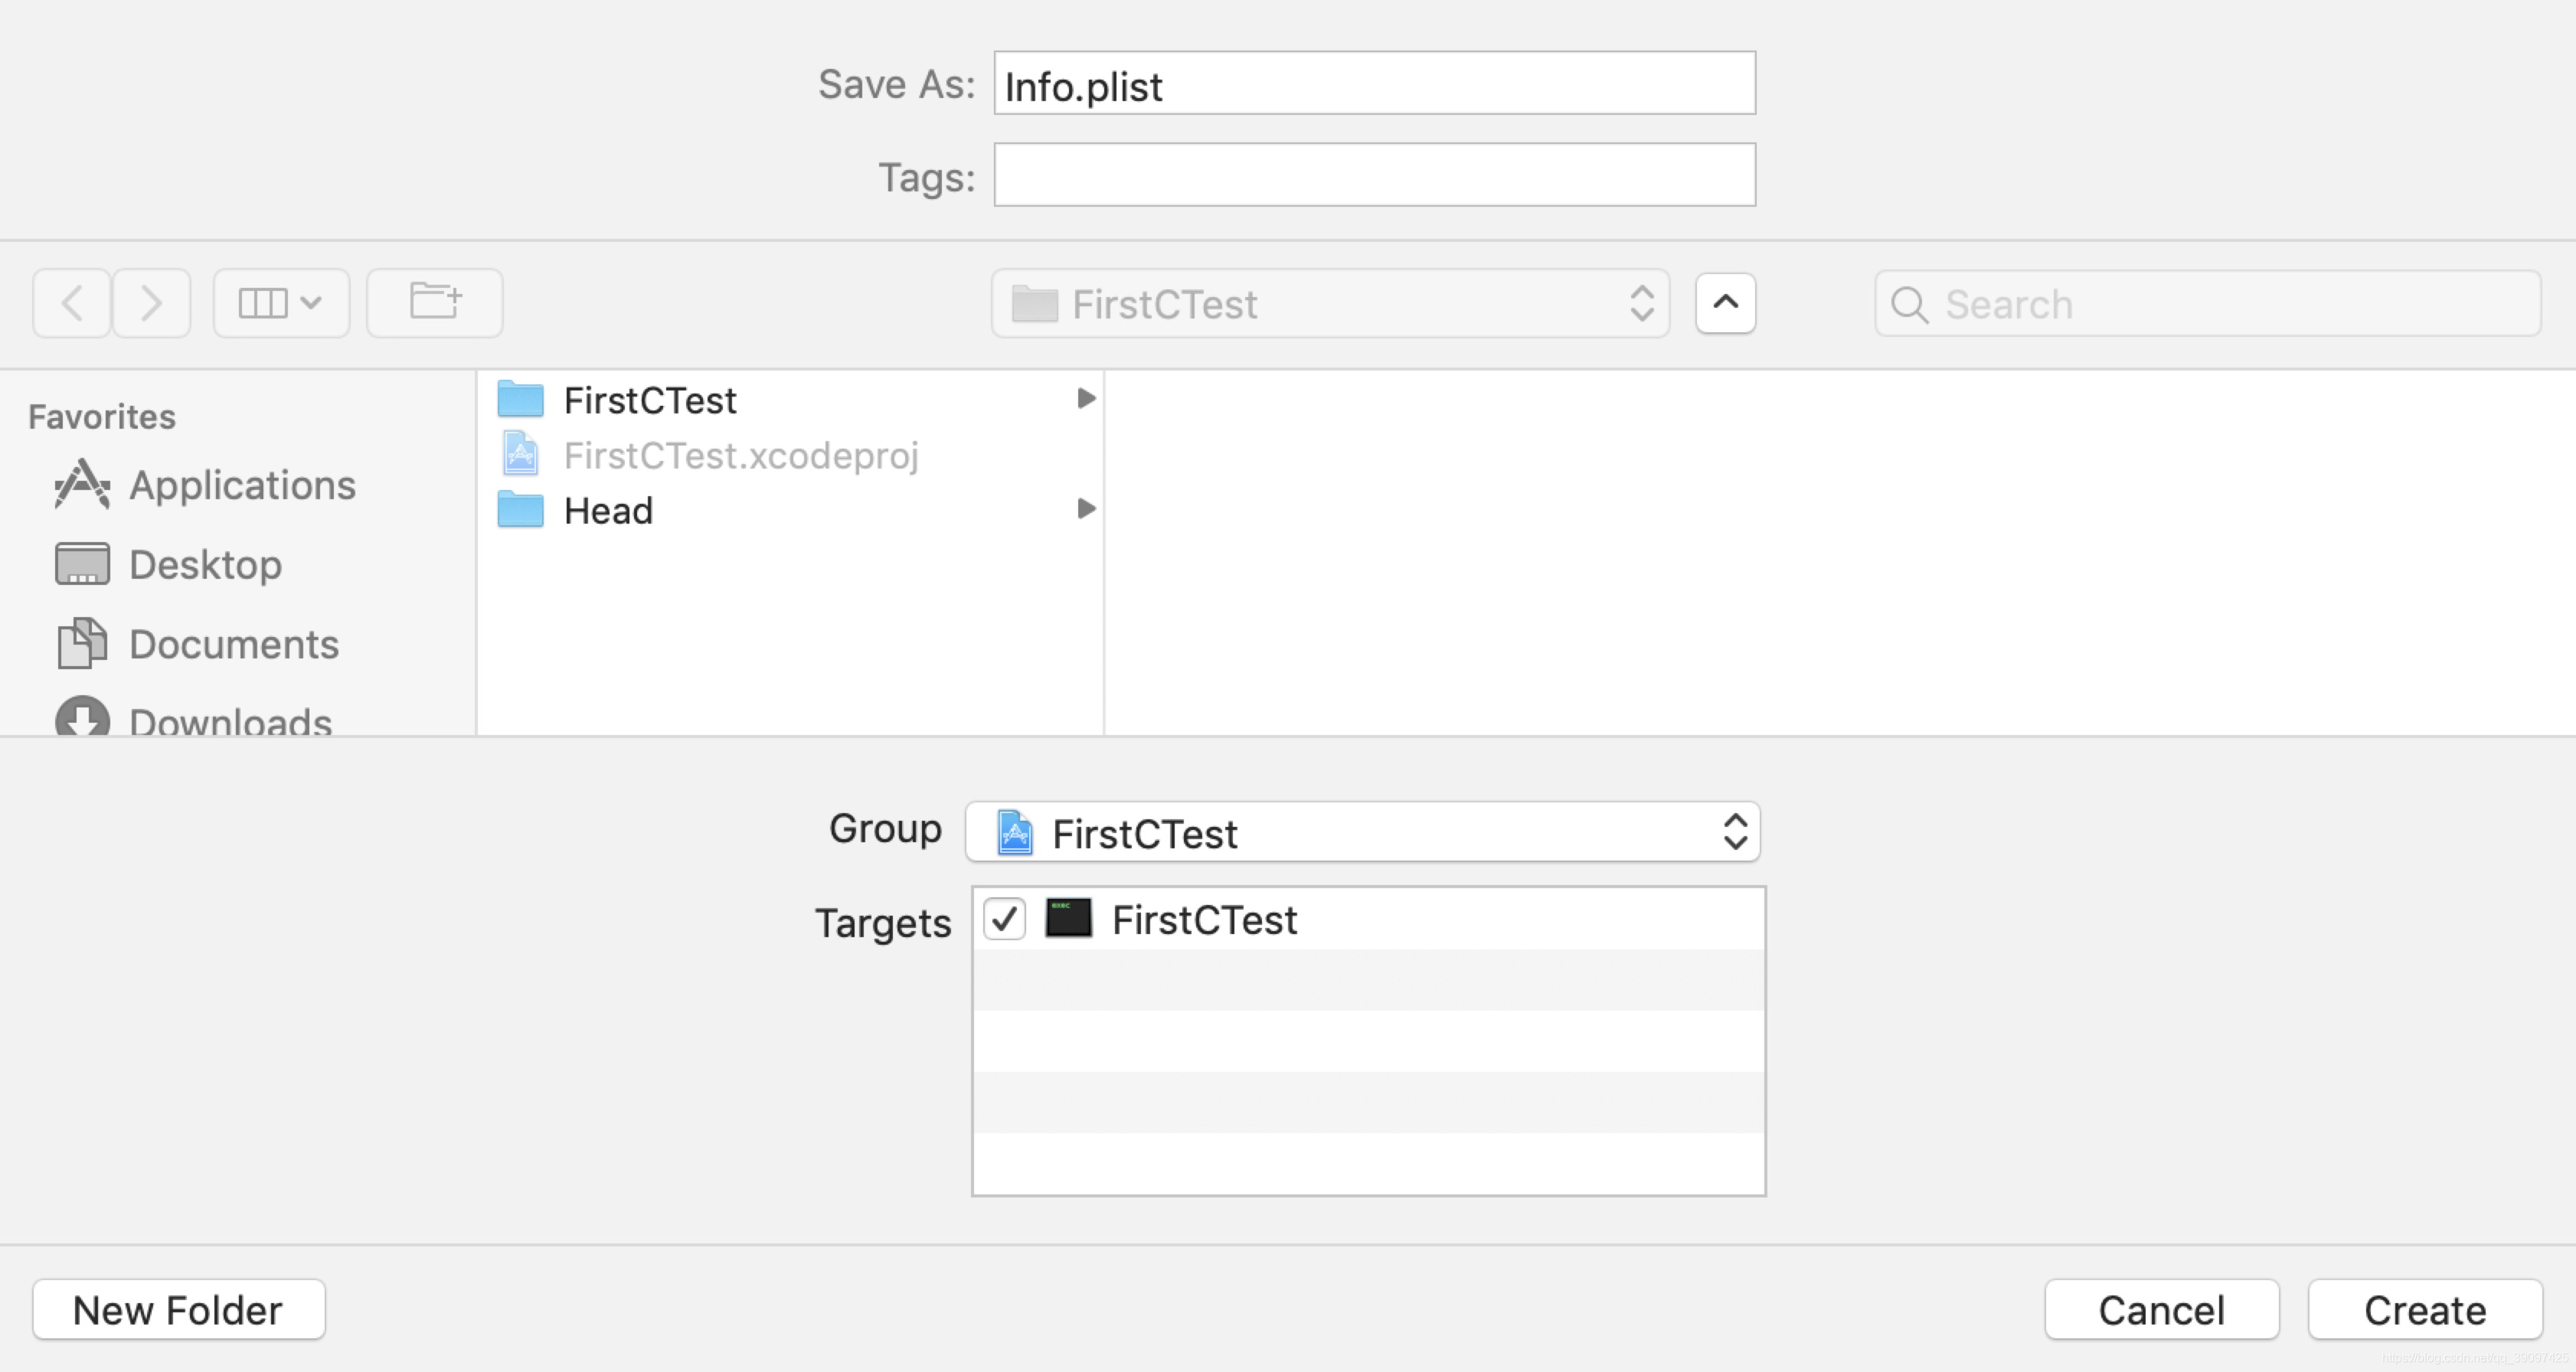Open the column view mode dropdown
The height and width of the screenshot is (1372, 2576).
pyautogui.click(x=281, y=303)
